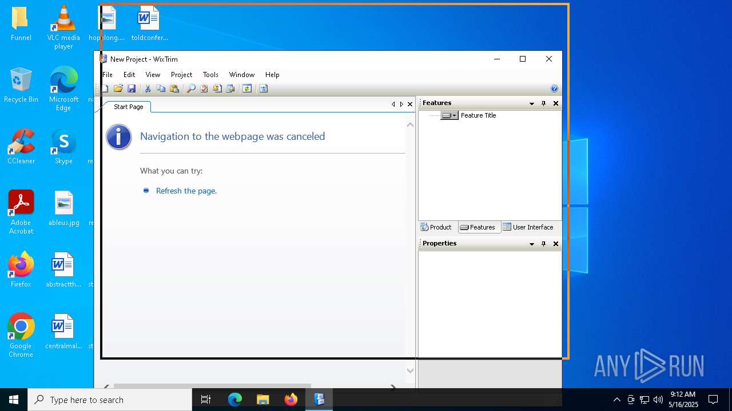
Task: Click the WixTrim taskbar button
Action: pos(319,400)
